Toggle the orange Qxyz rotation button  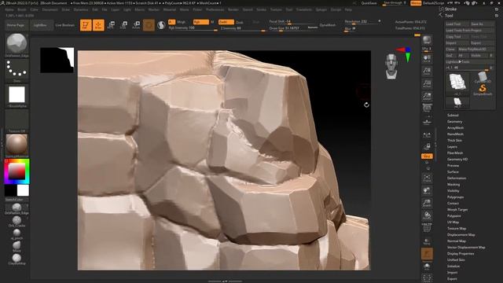[x=427, y=156]
